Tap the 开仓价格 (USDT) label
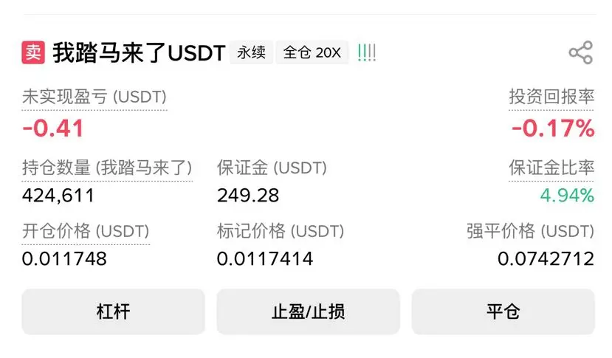The width and height of the screenshot is (612, 358). click(x=86, y=231)
